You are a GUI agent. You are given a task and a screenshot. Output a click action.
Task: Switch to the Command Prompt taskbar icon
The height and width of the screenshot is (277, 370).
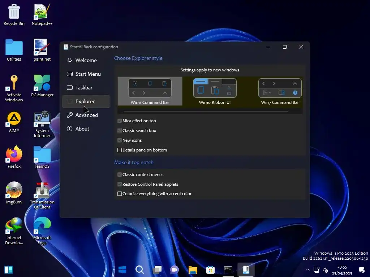pyautogui.click(x=228, y=269)
